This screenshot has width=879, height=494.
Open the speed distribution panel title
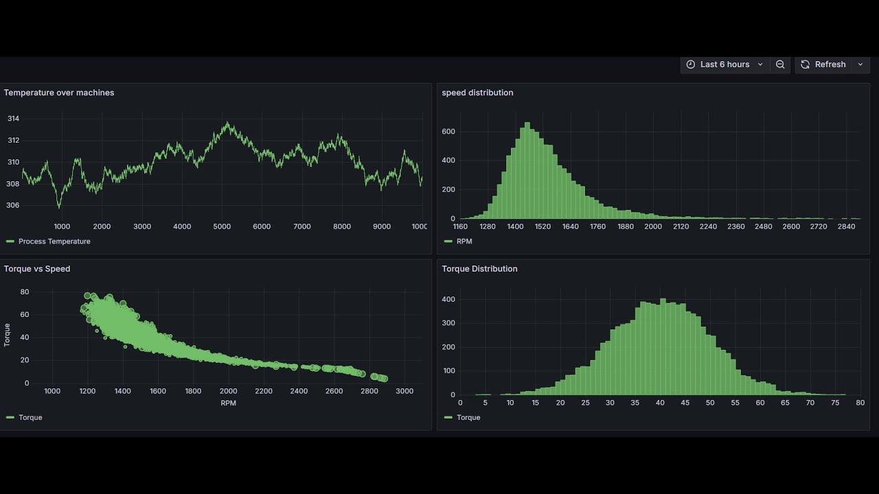[x=477, y=93]
